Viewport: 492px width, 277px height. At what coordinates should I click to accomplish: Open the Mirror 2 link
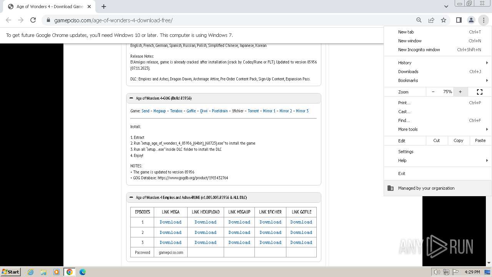286,111
